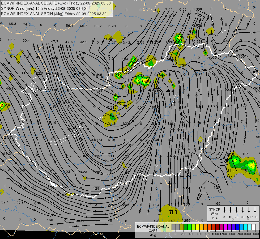Click the 'ECMWF-INDEX-ANAL CAPE' legend label
Viewport: 260px width, 239px height.
coord(153,228)
